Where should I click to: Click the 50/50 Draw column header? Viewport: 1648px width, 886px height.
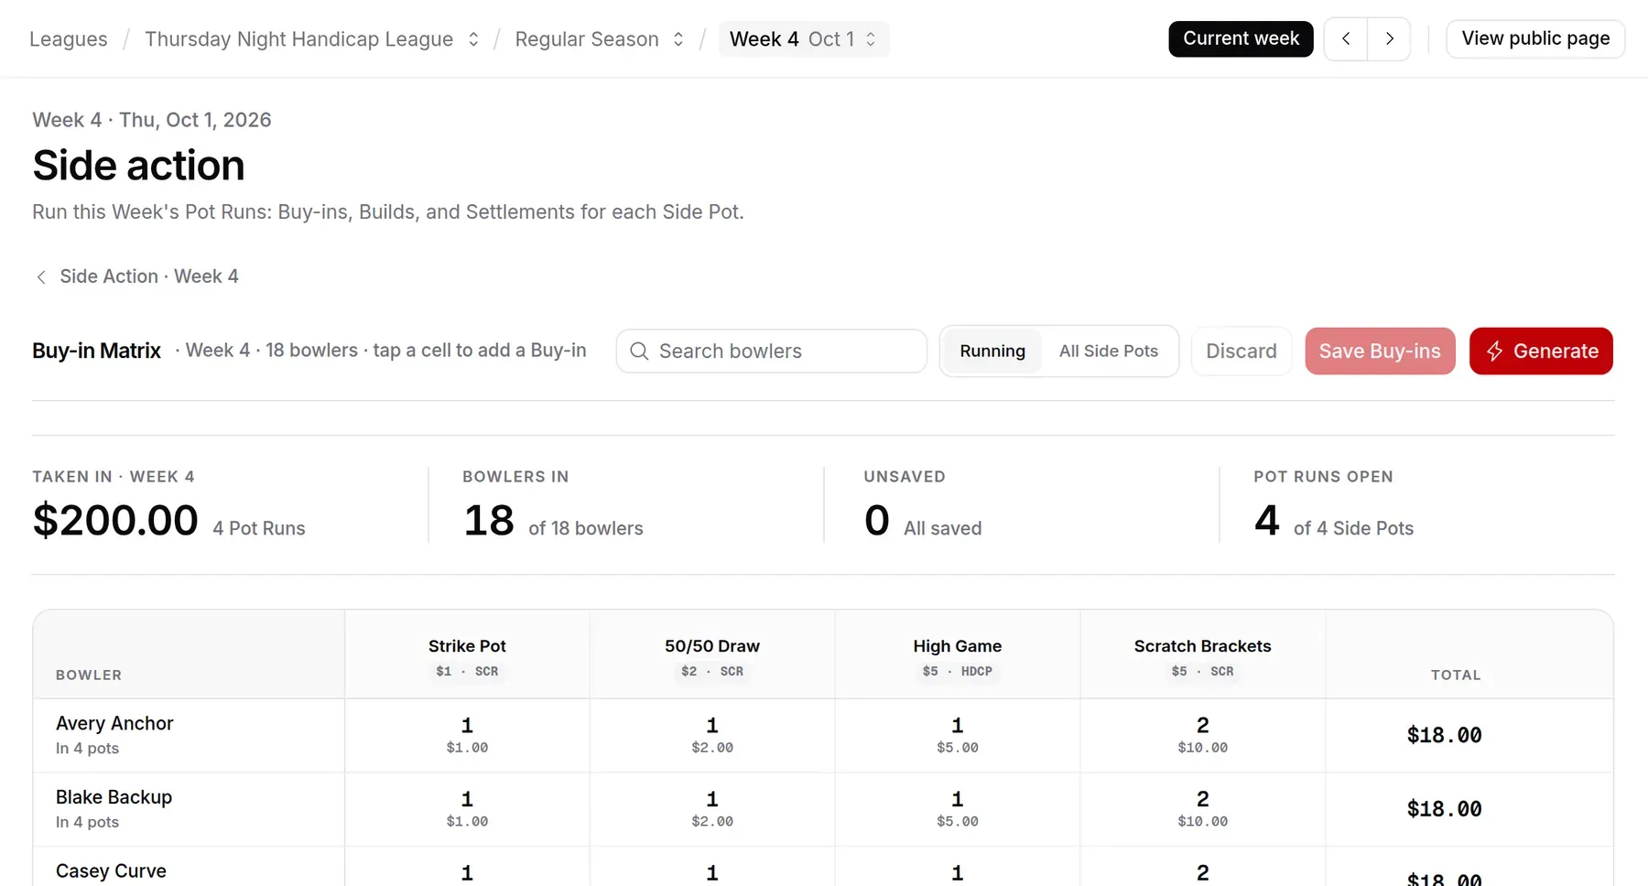[x=712, y=656]
